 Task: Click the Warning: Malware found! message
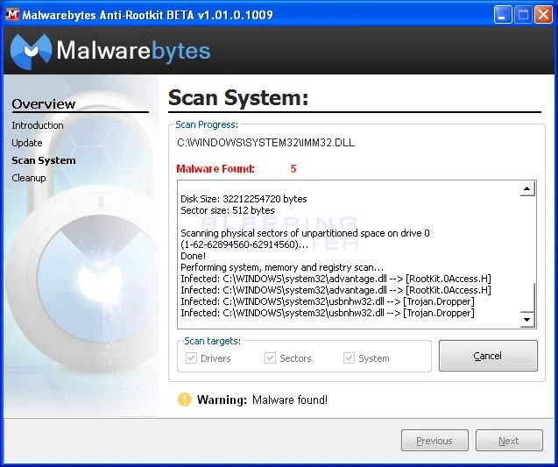pos(262,400)
